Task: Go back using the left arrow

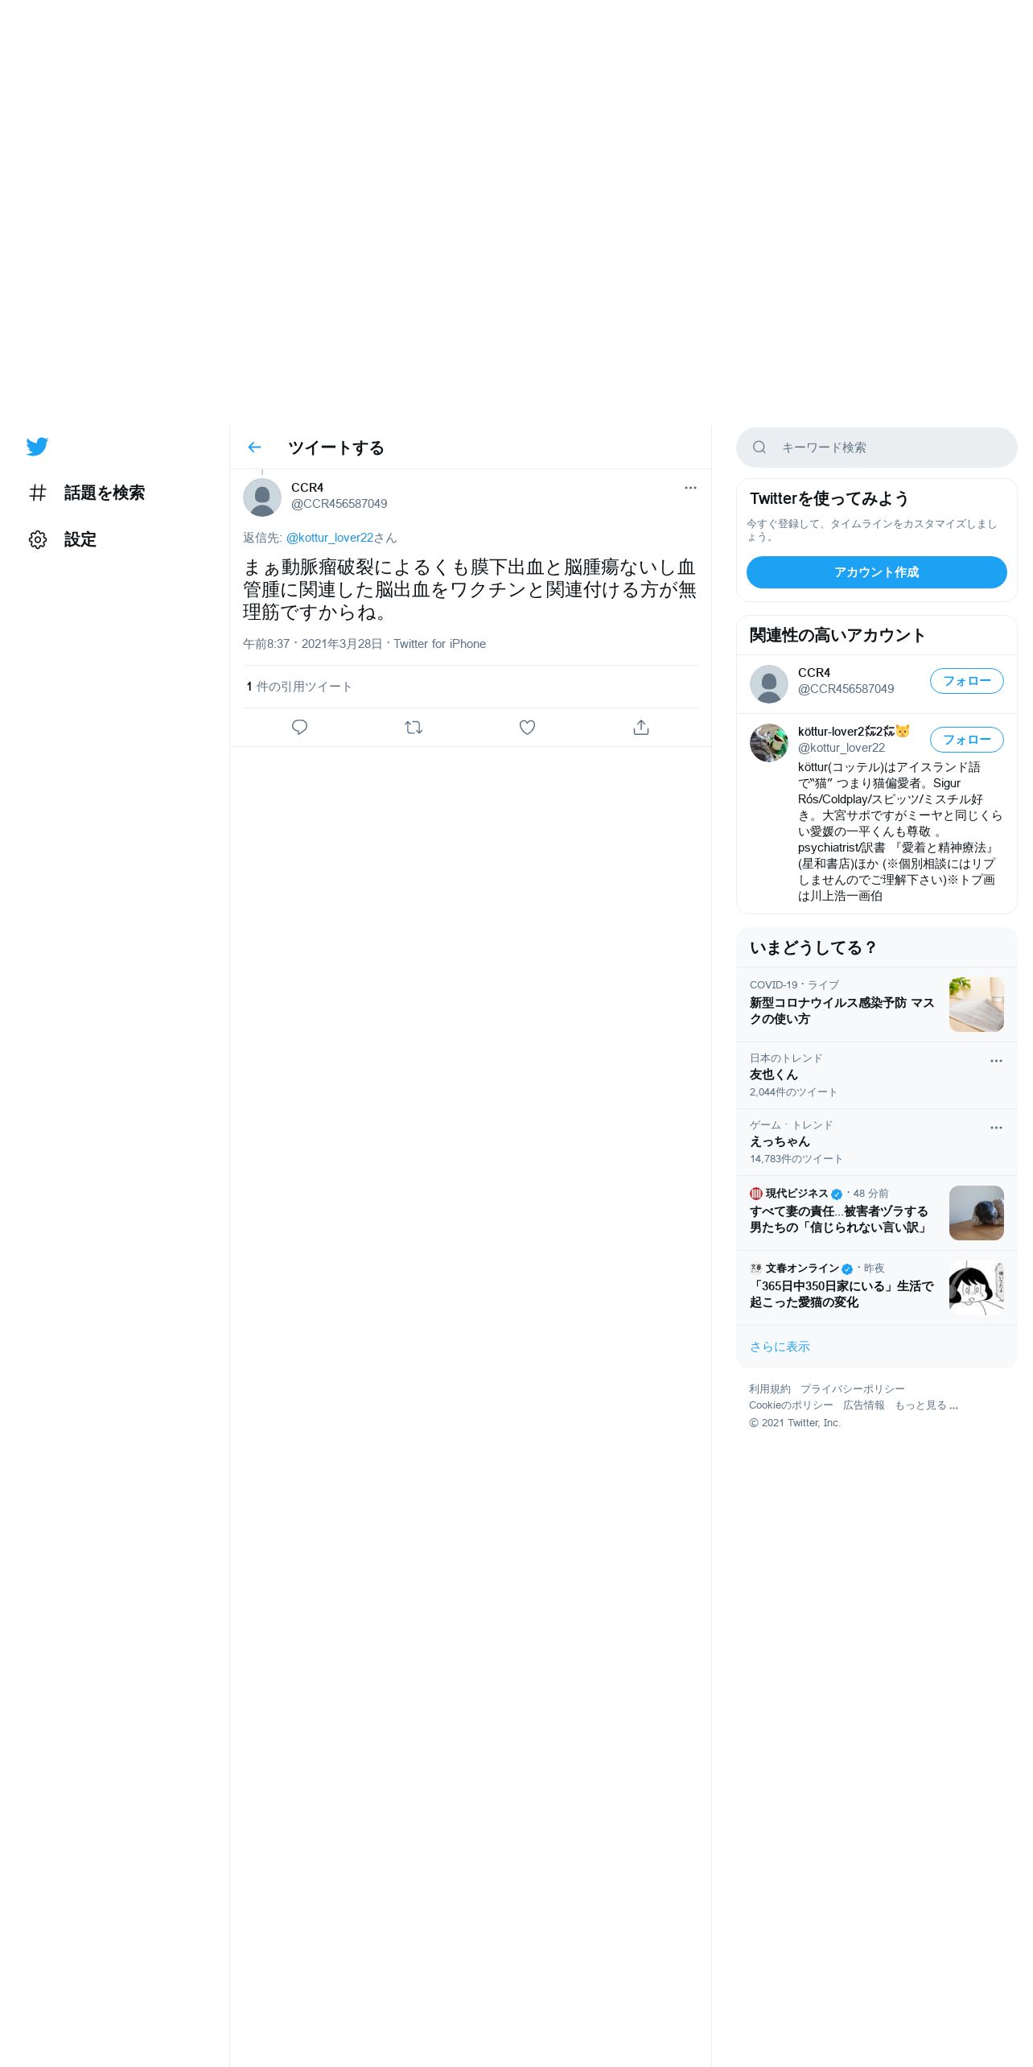Action: (x=254, y=448)
